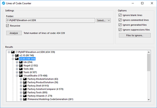Expand the v2.10 tree node
The image size is (157, 108).
tap(13, 55)
